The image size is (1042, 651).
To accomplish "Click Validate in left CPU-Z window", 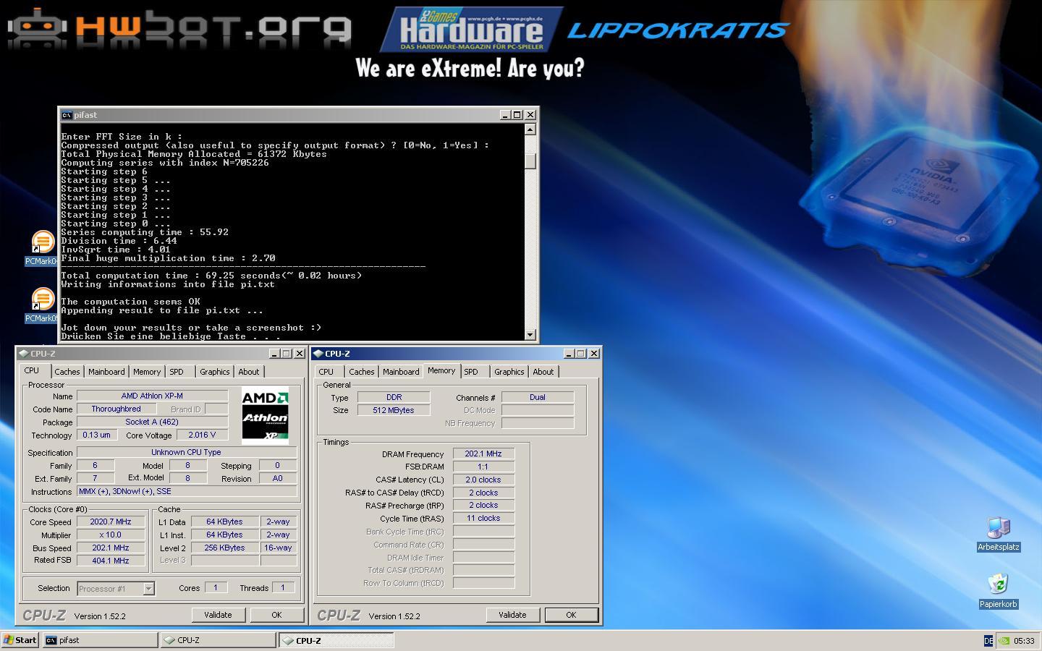I will click(218, 615).
